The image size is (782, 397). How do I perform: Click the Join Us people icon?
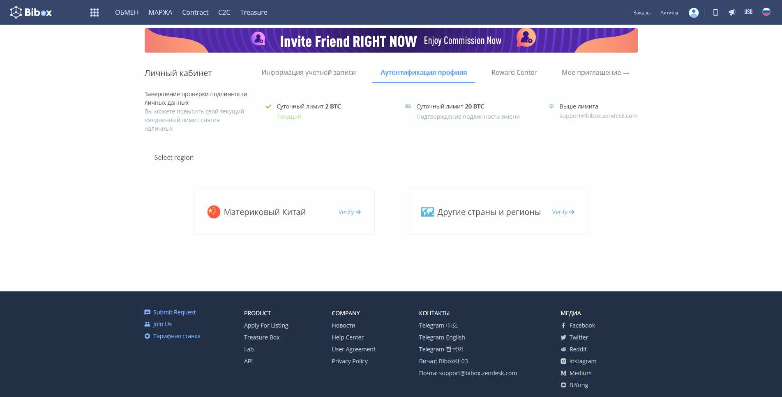[x=147, y=324]
